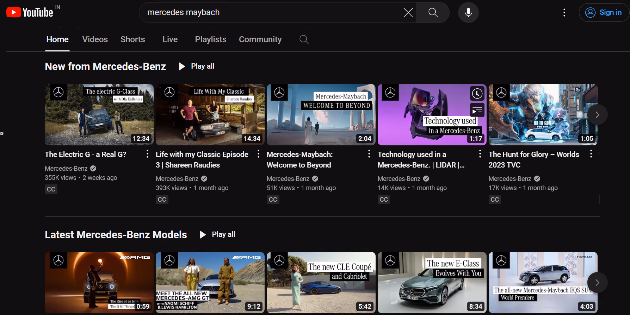Open options for Welcome to Beyond video

coord(369,154)
